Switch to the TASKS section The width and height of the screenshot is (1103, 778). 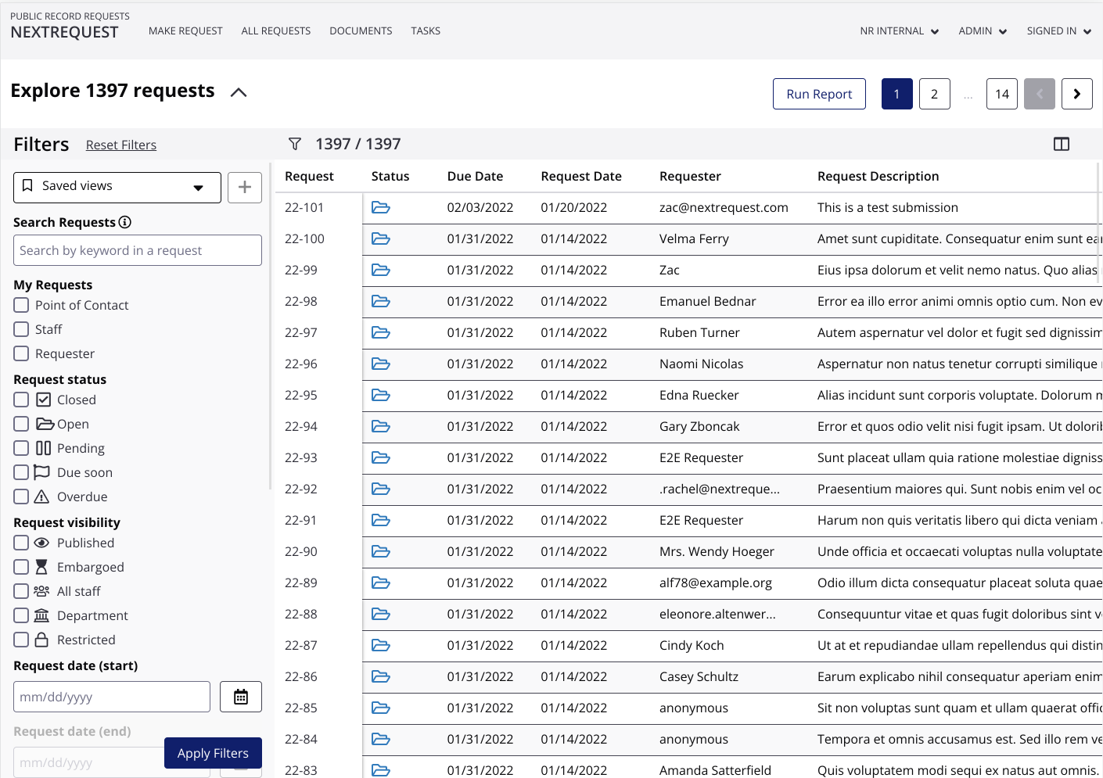(426, 30)
